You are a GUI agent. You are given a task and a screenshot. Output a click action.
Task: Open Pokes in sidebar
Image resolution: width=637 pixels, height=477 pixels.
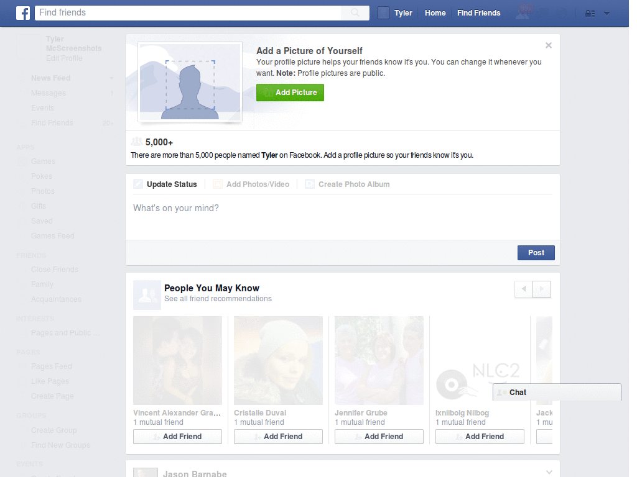pyautogui.click(x=42, y=176)
